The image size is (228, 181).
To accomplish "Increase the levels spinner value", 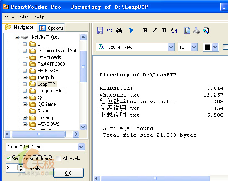I will tap(21, 166).
